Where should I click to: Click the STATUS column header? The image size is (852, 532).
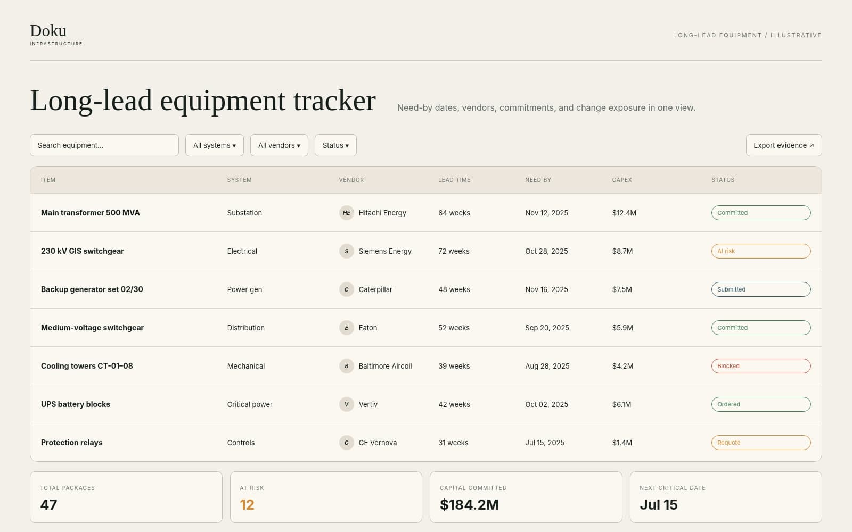click(x=723, y=180)
